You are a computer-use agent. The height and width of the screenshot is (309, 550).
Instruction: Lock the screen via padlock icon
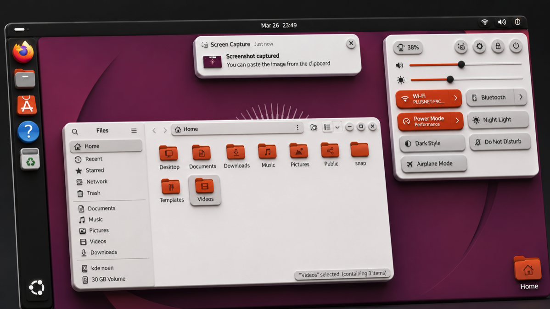(498, 46)
